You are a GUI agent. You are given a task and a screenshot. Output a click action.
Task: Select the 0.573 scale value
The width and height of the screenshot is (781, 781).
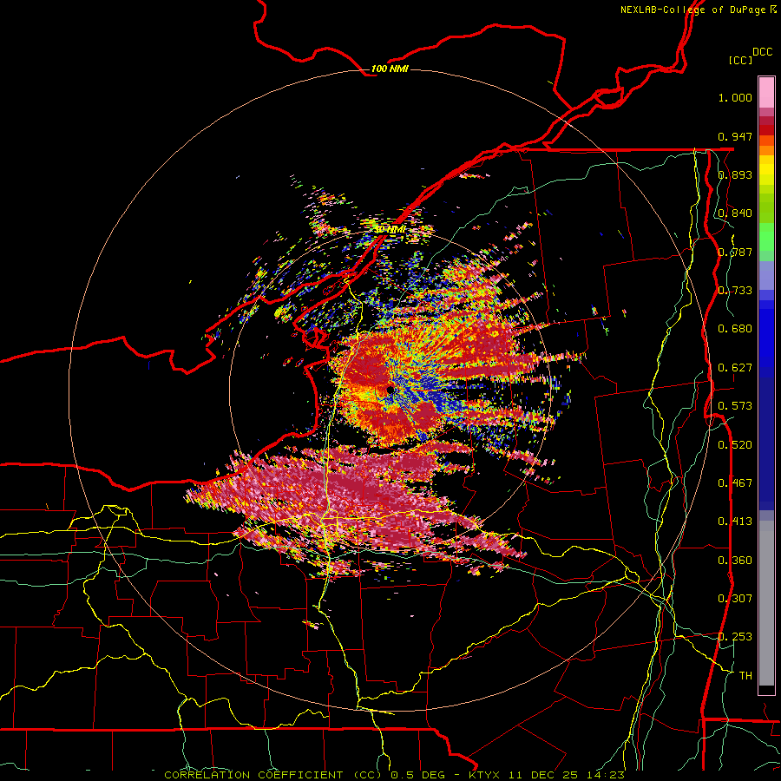pyautogui.click(x=735, y=406)
